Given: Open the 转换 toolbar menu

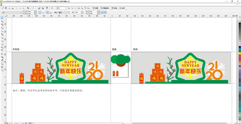Looking at the screenshot, I should [x=115, y=8].
